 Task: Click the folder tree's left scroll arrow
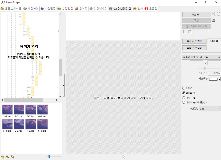(x=3, y=100)
